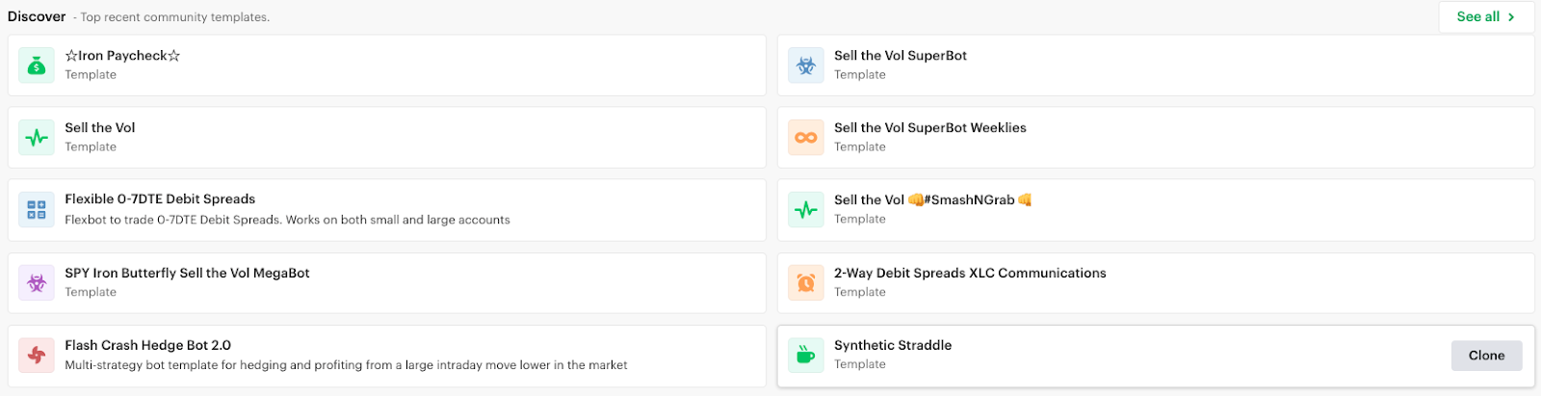Click the green pulse icon beside Sell the Vol

tap(37, 138)
